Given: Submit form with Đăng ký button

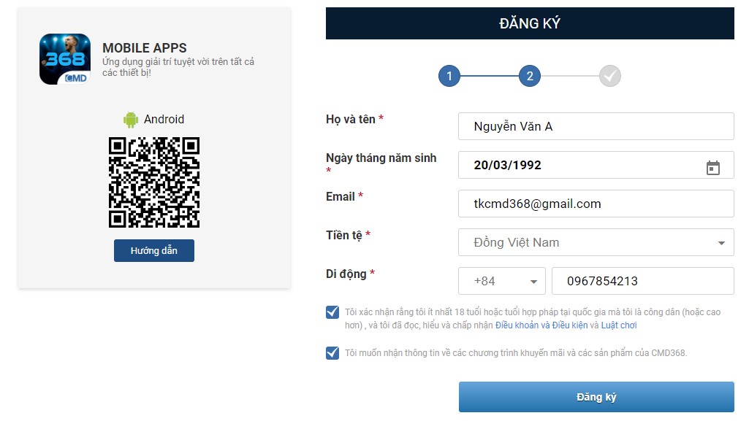Looking at the screenshot, I should coord(596,398).
